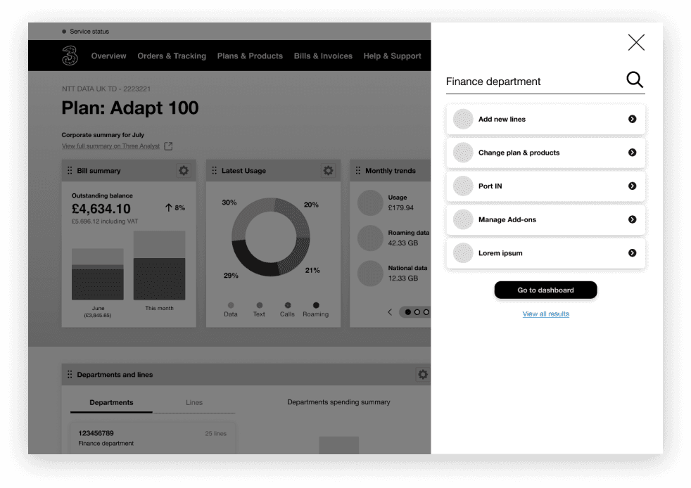This screenshot has width=691, height=488.
Task: Select the second carousel dot in Monthly trends
Action: pyautogui.click(x=417, y=312)
